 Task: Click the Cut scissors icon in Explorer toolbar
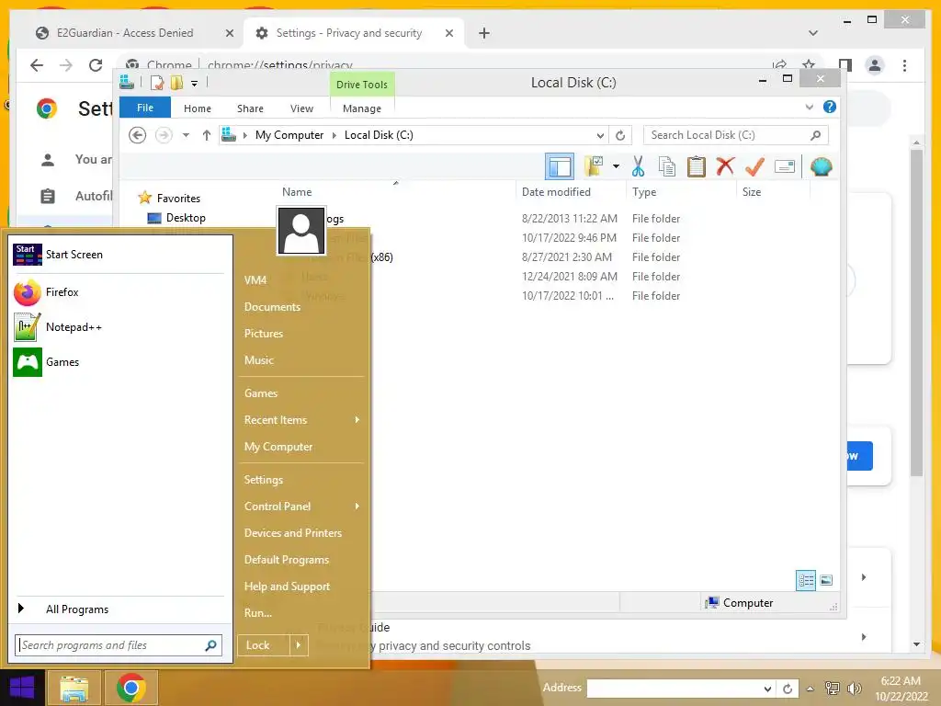638,166
